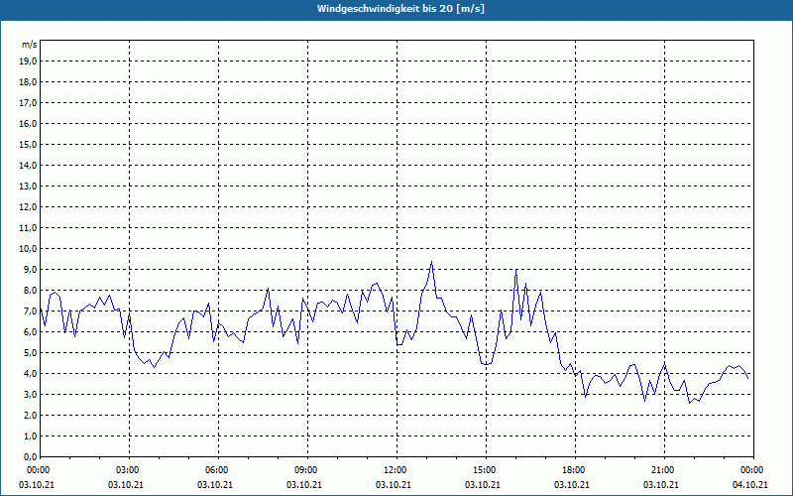Pick the '15,0' y-axis label

(x=28, y=144)
